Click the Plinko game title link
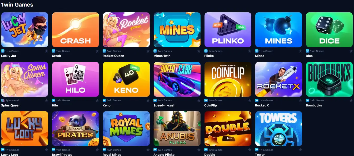This screenshot has height=156, width=354. [x=209, y=56]
